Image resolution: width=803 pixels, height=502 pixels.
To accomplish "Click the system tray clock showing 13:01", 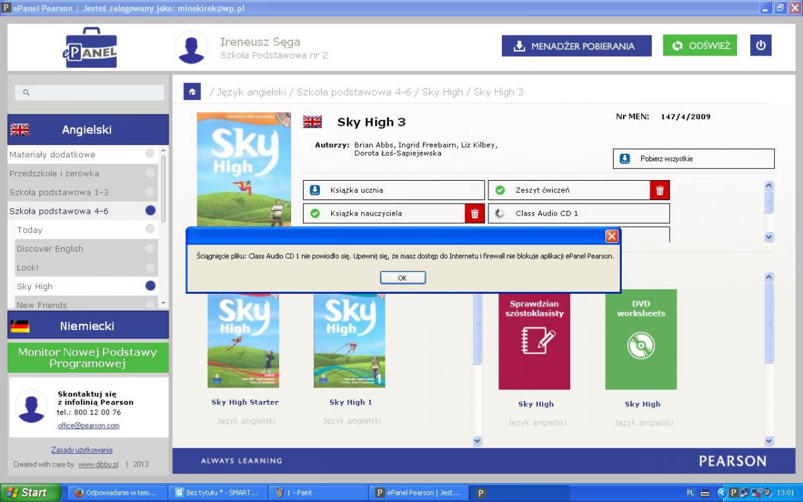I will click(x=785, y=493).
